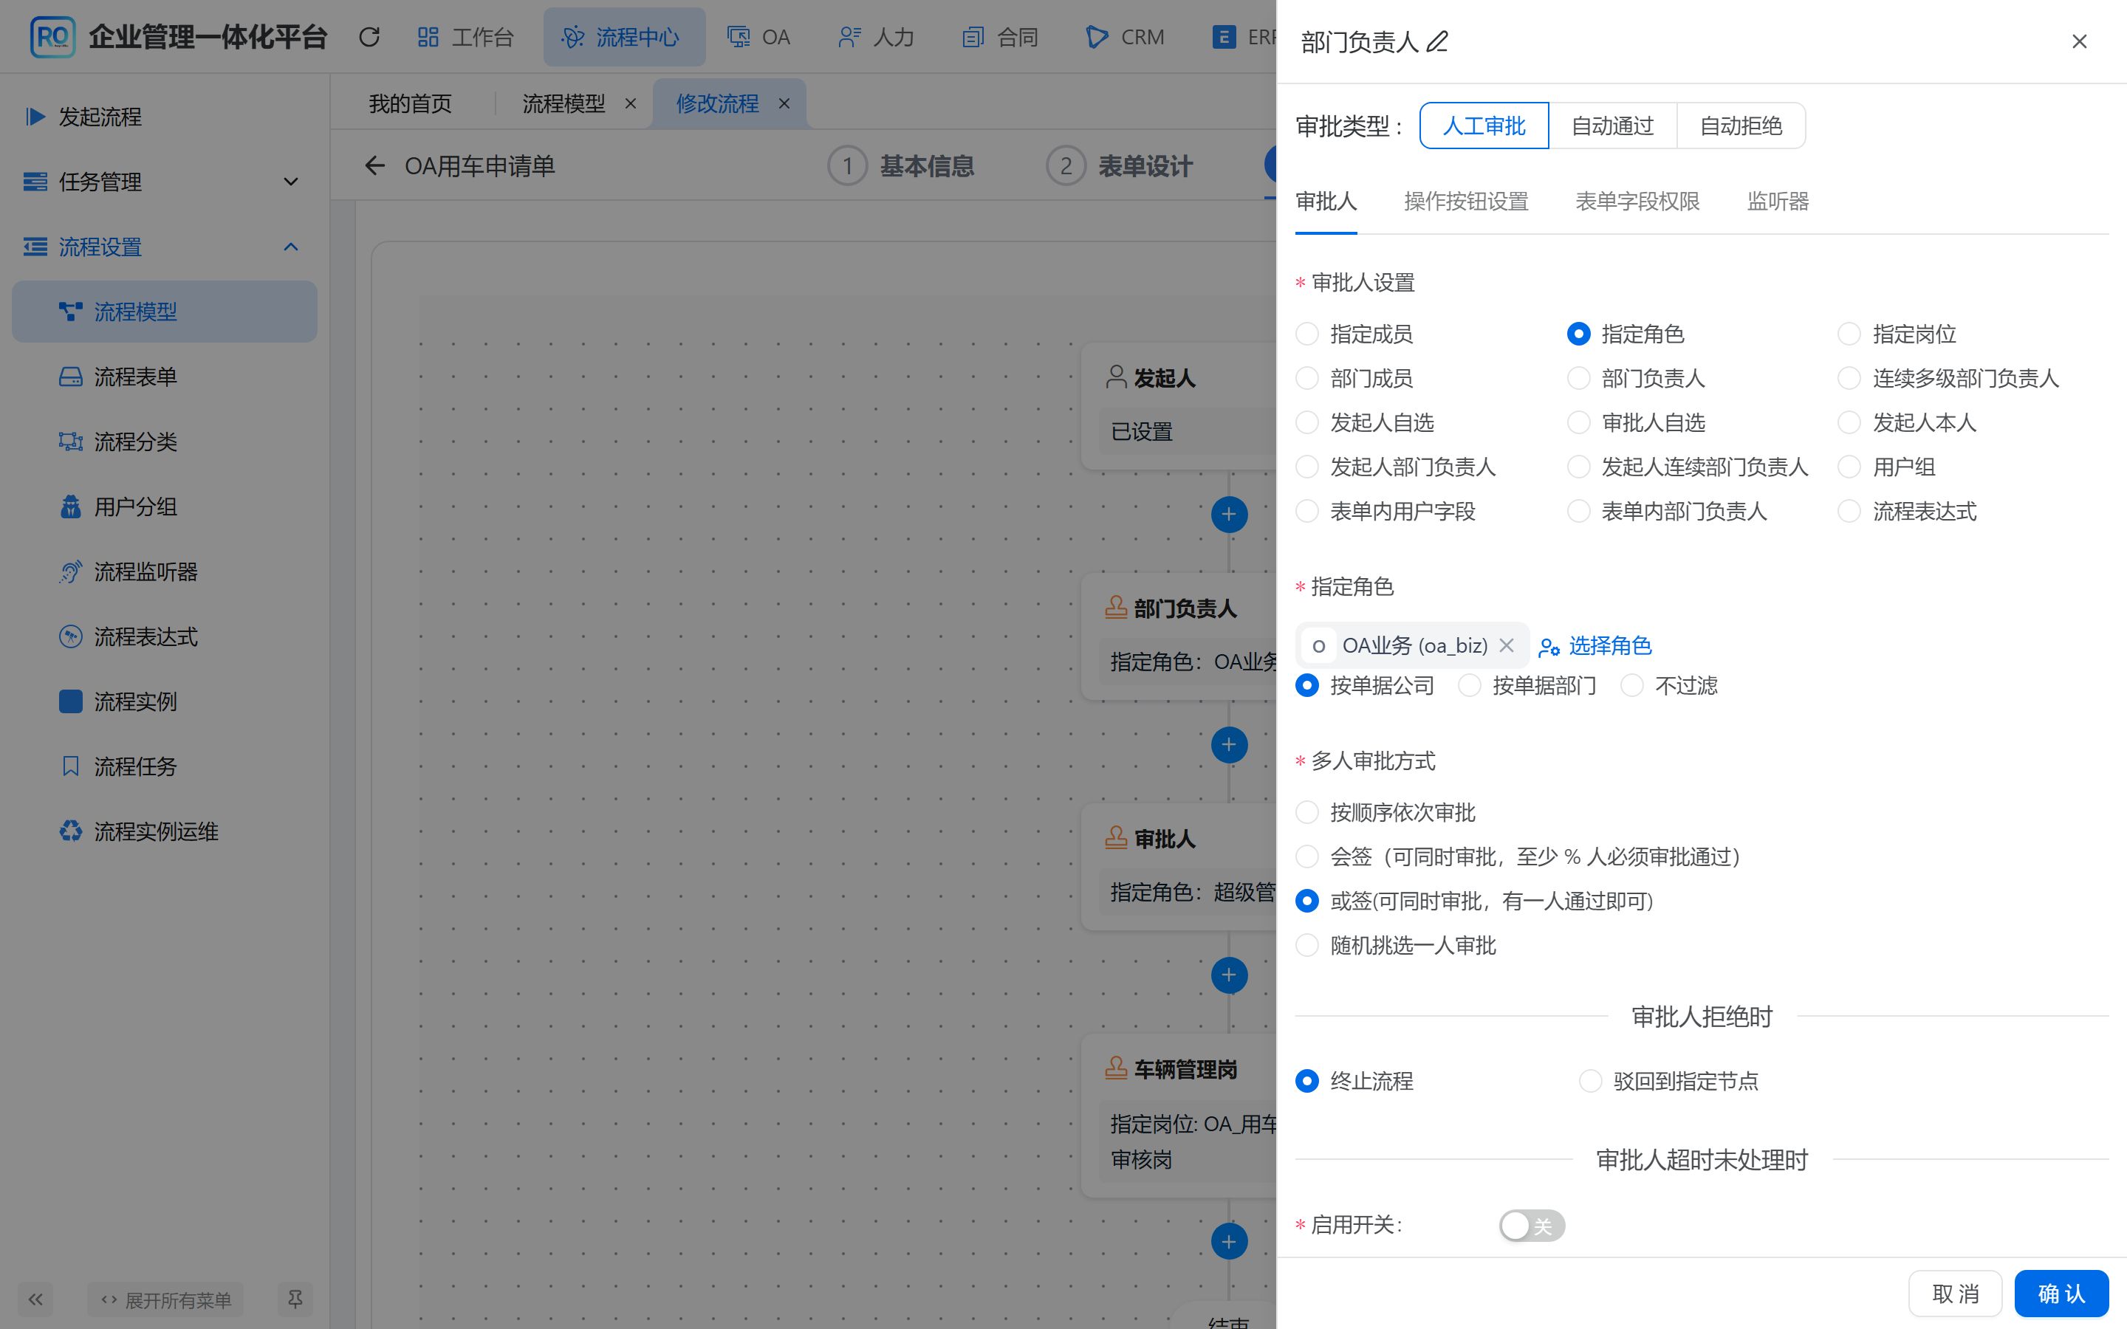Select the 指定成员 radio option
Screen dimensions: 2127x1329
1308,334
